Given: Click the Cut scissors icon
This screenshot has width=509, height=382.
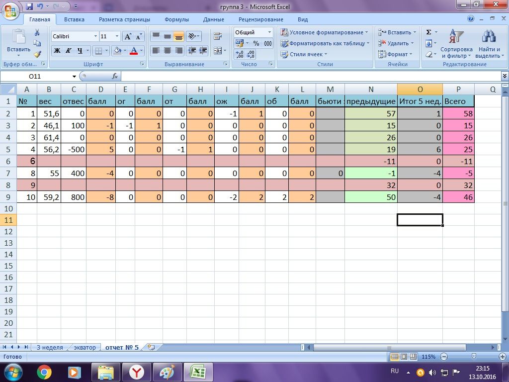Looking at the screenshot, I should (37, 32).
